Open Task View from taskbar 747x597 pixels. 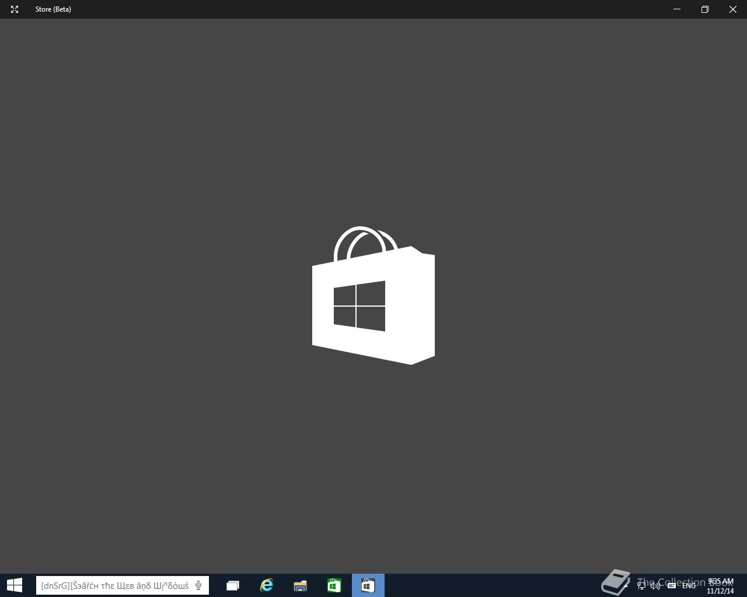[232, 585]
